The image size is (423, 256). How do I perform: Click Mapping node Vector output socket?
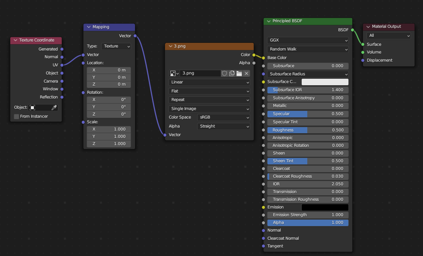pos(135,36)
